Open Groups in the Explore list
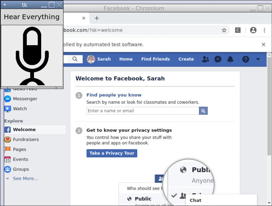Viewport: 272px width, 206px height. pyautogui.click(x=21, y=169)
